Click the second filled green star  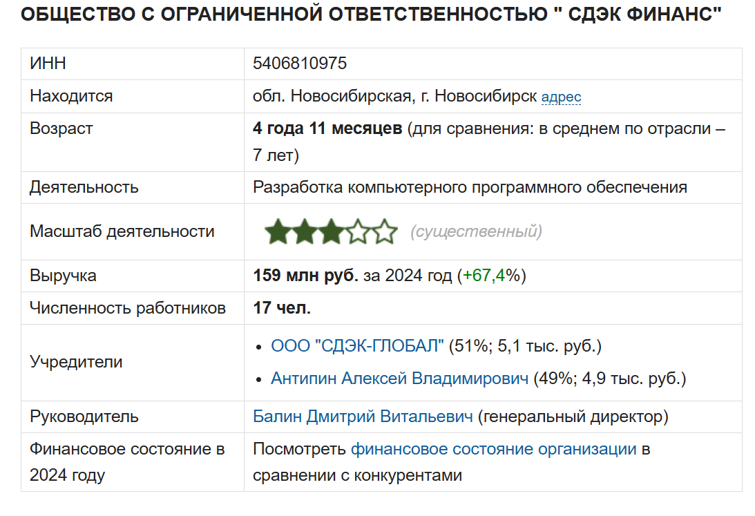[305, 232]
